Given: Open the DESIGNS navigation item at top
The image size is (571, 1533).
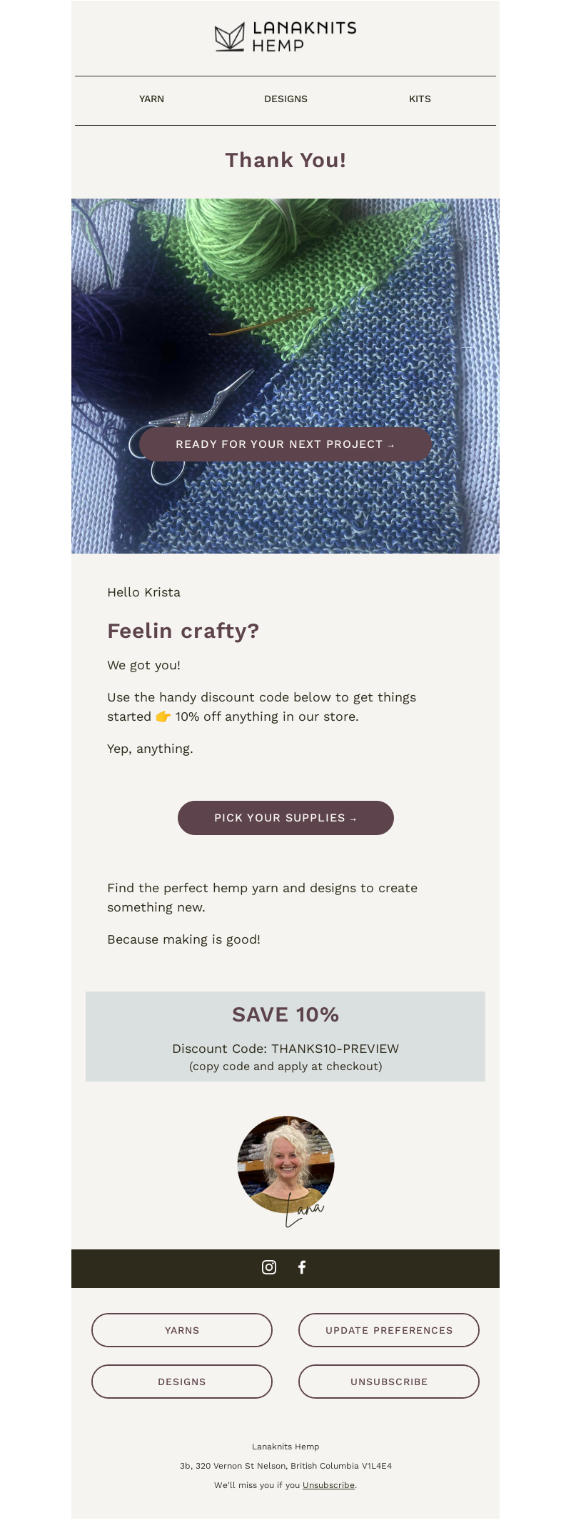Looking at the screenshot, I should click(x=285, y=99).
